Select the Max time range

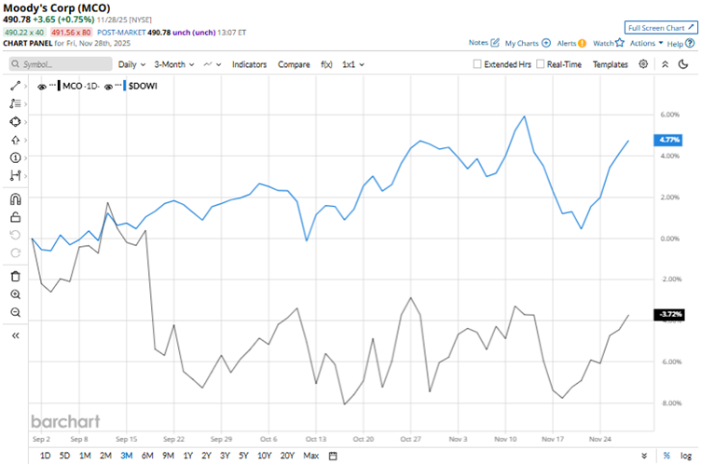click(x=311, y=456)
